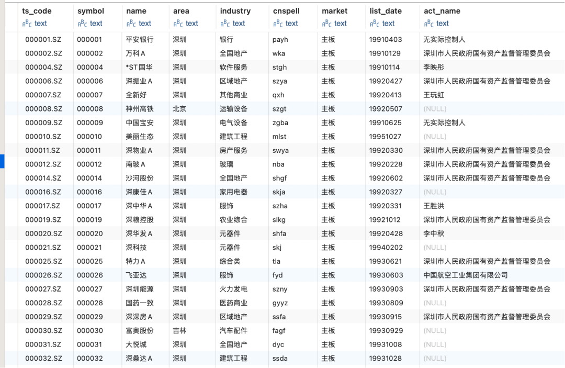565x368 pixels.
Task: Select cell 全新好
Action: pyautogui.click(x=136, y=95)
